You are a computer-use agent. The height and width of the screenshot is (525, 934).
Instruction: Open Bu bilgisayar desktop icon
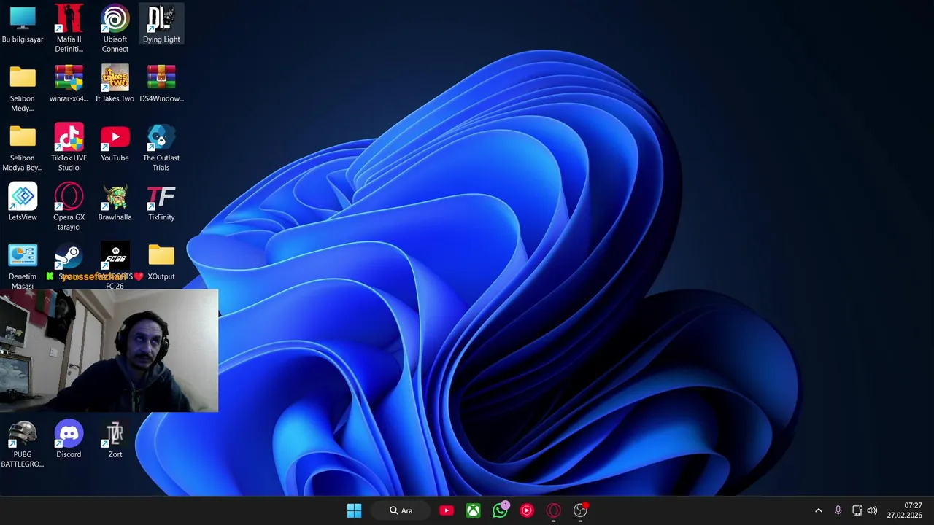pyautogui.click(x=23, y=24)
